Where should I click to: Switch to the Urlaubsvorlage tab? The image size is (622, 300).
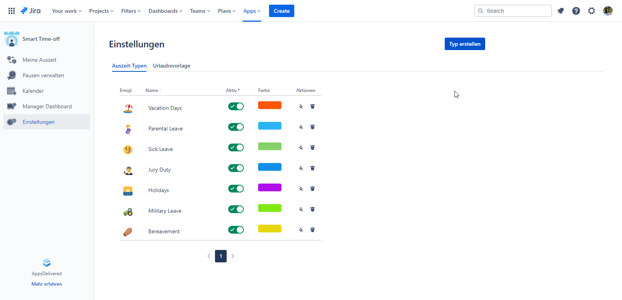coord(171,66)
